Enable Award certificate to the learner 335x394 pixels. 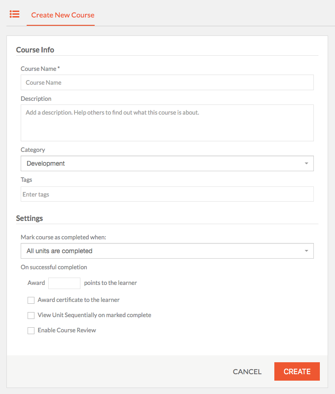pyautogui.click(x=31, y=300)
